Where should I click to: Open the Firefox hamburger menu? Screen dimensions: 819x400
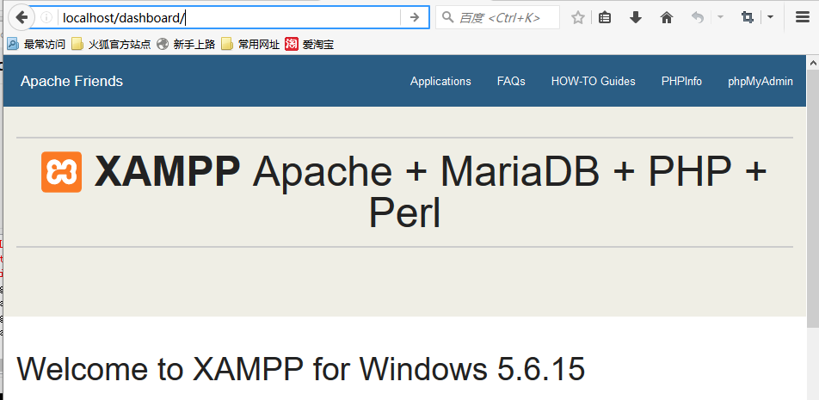tap(802, 17)
